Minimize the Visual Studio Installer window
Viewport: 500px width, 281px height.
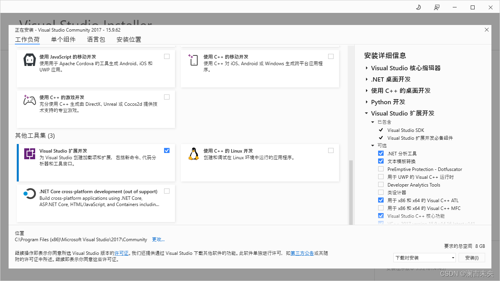click(454, 7)
